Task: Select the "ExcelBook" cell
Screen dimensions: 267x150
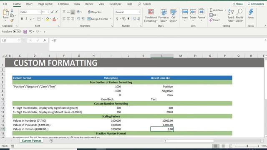Action: (x=111, y=99)
